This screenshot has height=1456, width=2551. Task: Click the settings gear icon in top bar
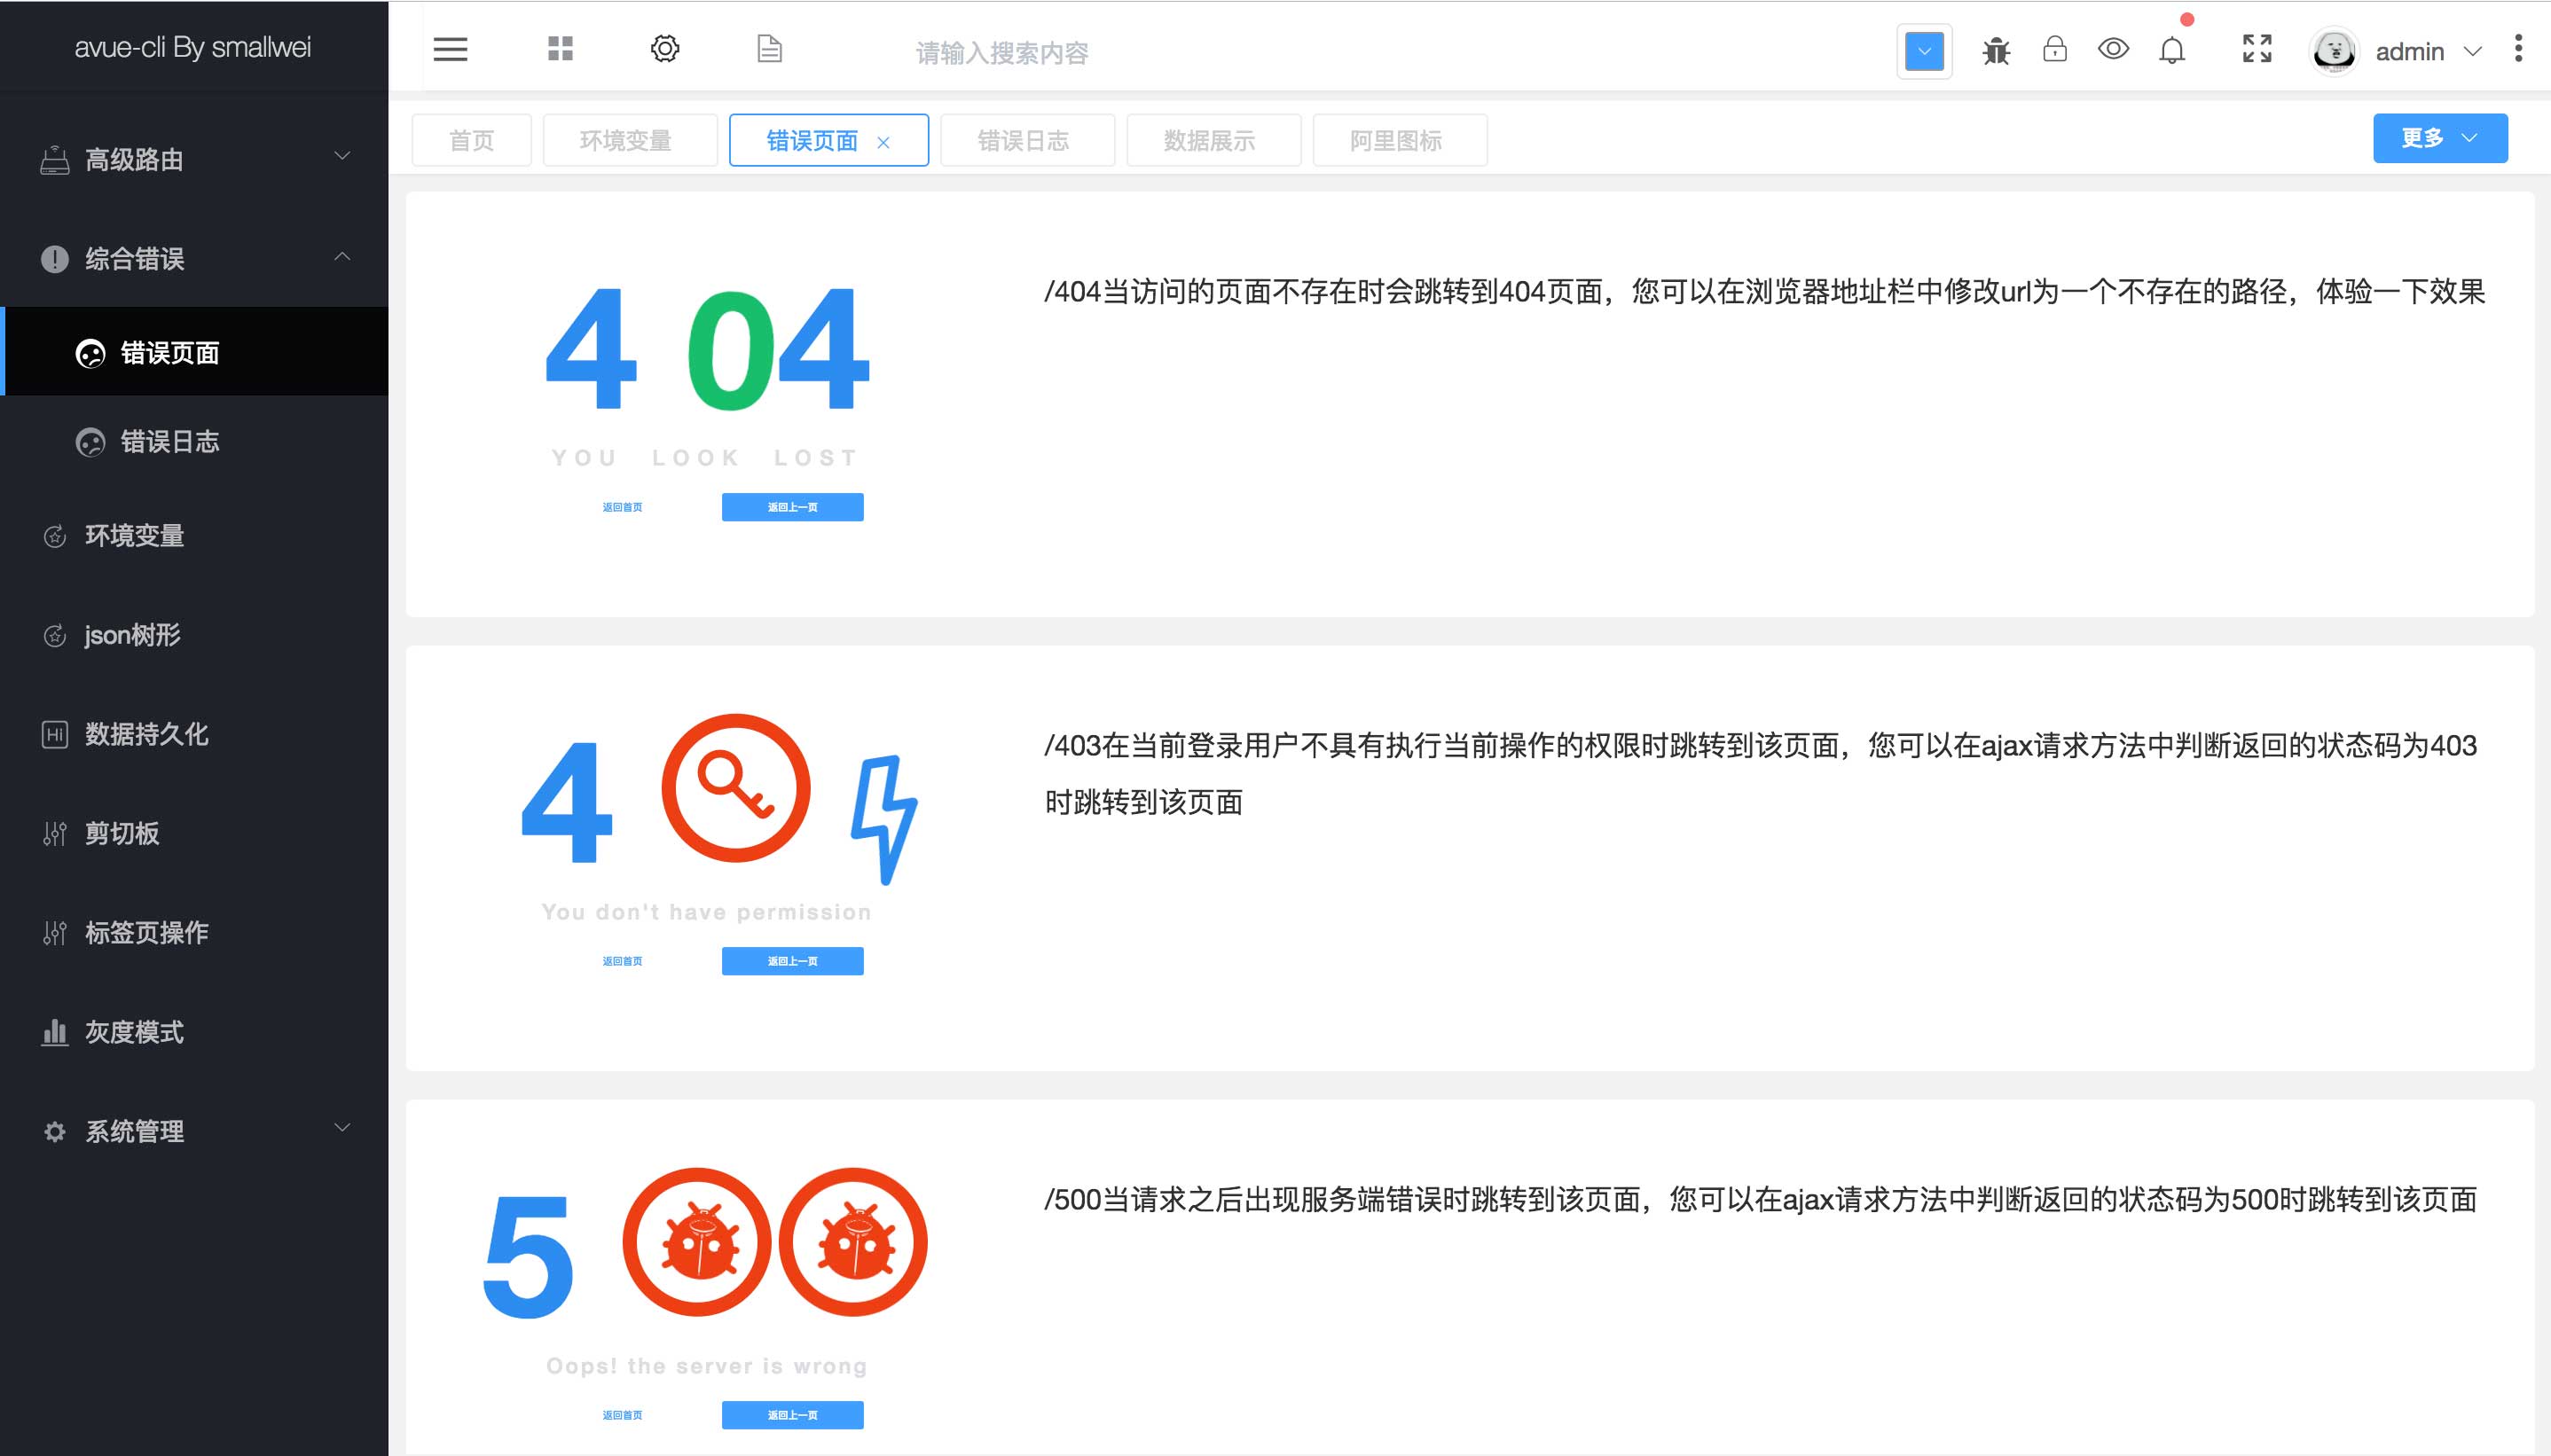(x=665, y=49)
